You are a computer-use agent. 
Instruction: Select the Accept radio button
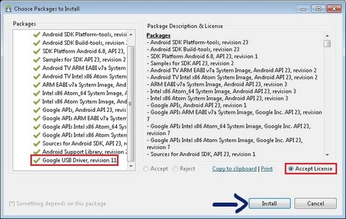click(146, 169)
